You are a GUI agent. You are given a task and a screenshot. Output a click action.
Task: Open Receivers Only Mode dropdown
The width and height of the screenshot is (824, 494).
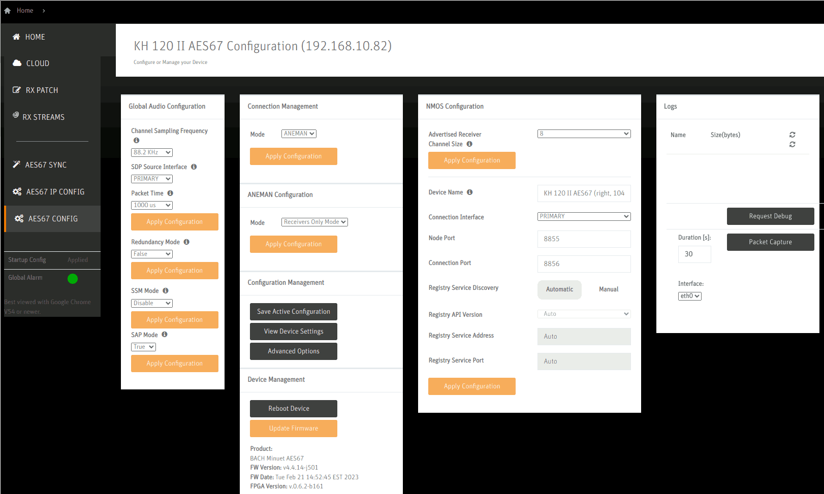[314, 222]
